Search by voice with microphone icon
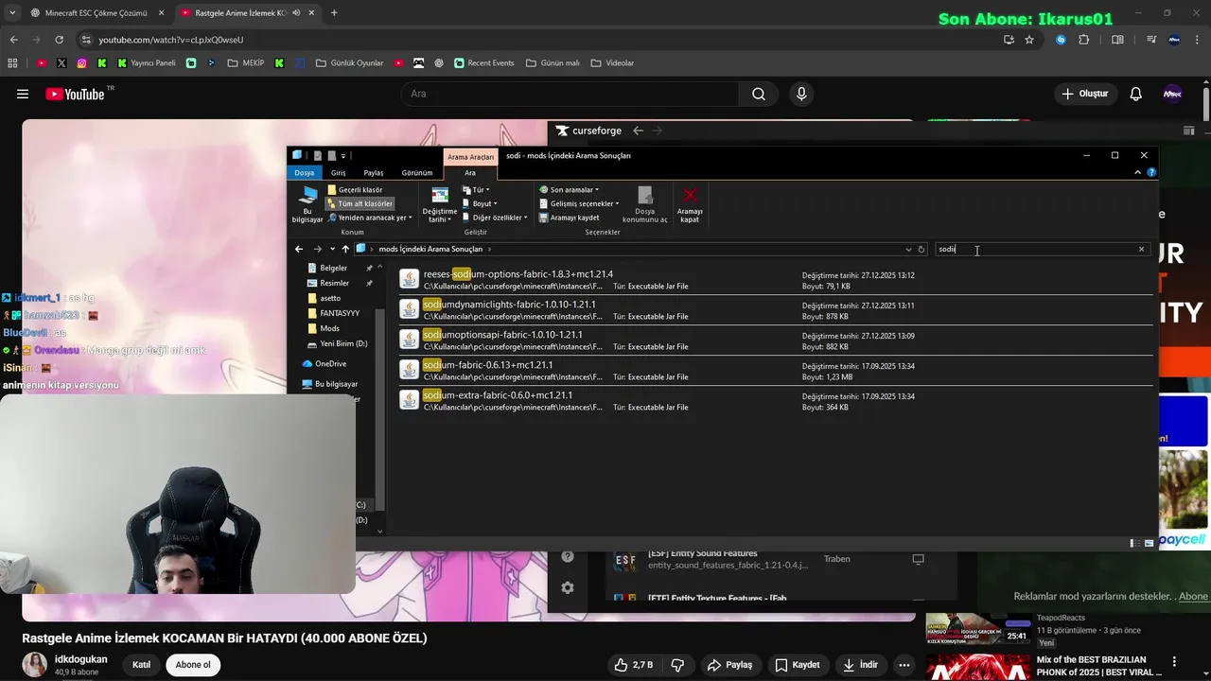Screen dimensions: 1211x681 [801, 94]
